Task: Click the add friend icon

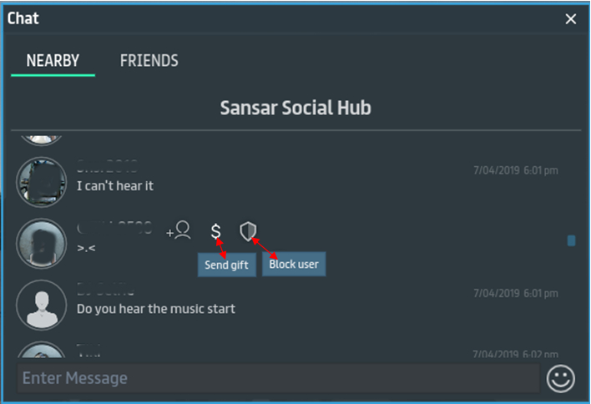Action: pyautogui.click(x=179, y=231)
